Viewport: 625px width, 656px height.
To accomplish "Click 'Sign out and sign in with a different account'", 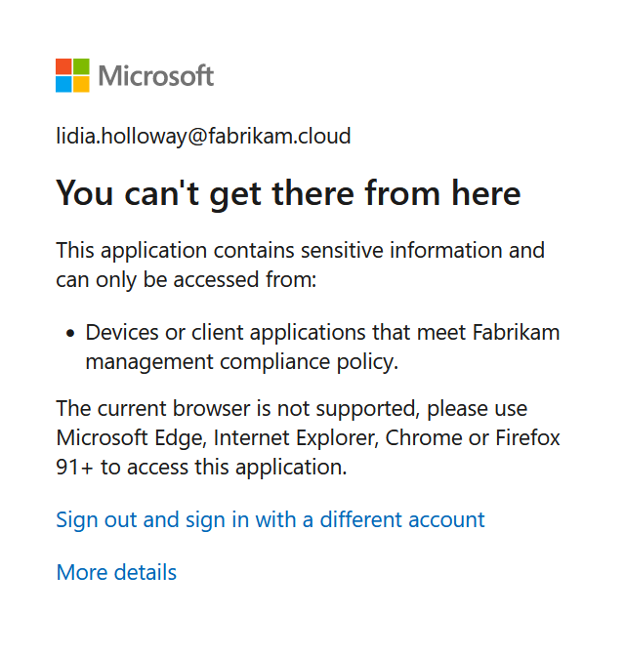I will tap(271, 519).
